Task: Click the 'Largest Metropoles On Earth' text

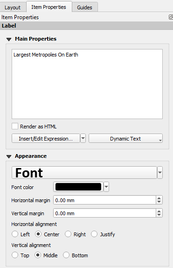Action: tap(46, 55)
